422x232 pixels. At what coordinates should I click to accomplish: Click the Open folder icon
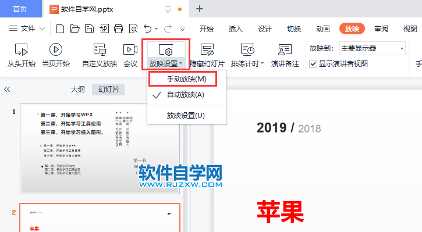[x=75, y=28]
